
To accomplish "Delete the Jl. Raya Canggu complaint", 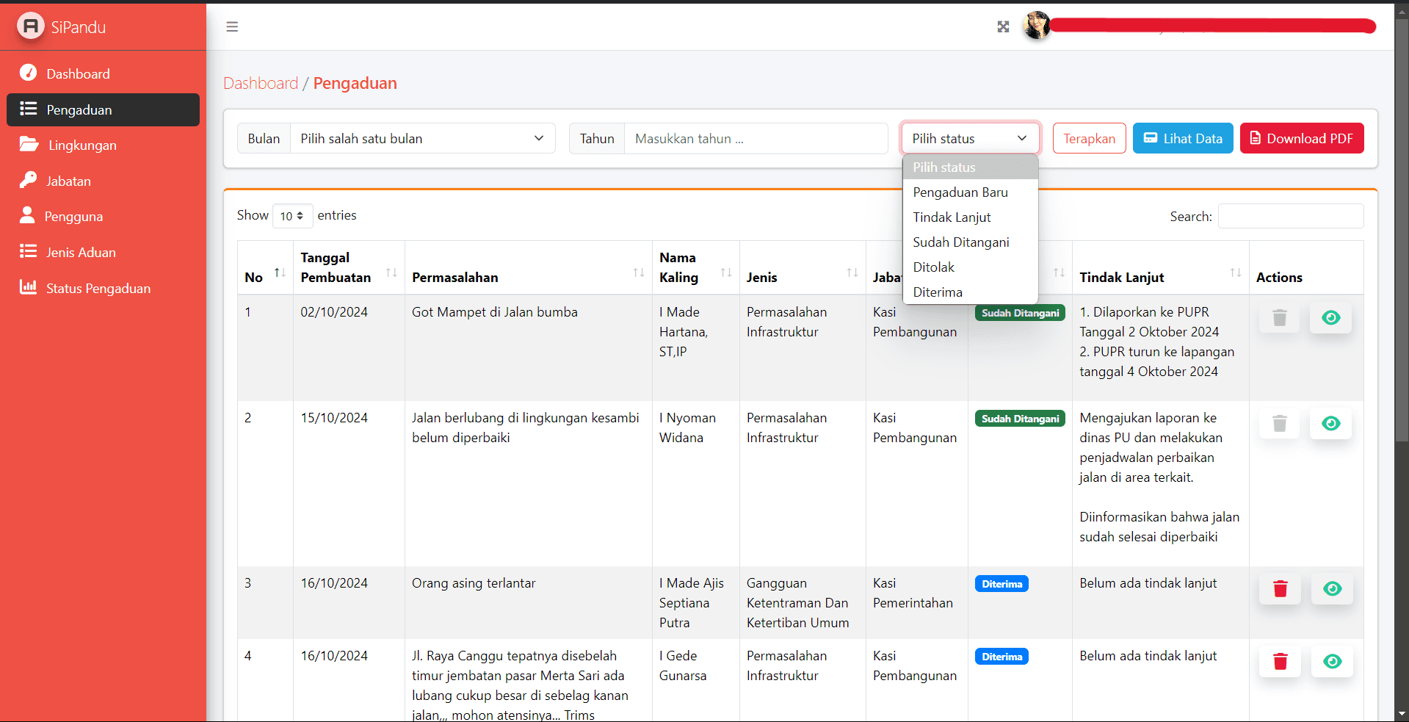I will [x=1280, y=662].
